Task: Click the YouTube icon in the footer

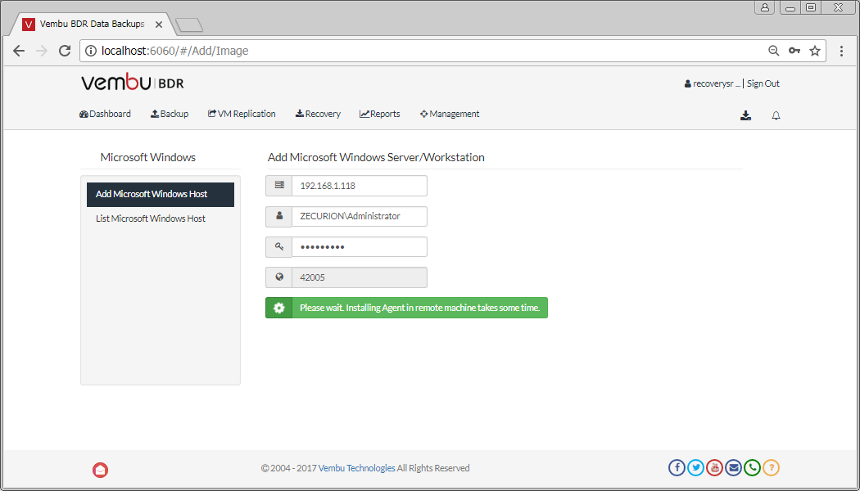Action: click(x=714, y=468)
